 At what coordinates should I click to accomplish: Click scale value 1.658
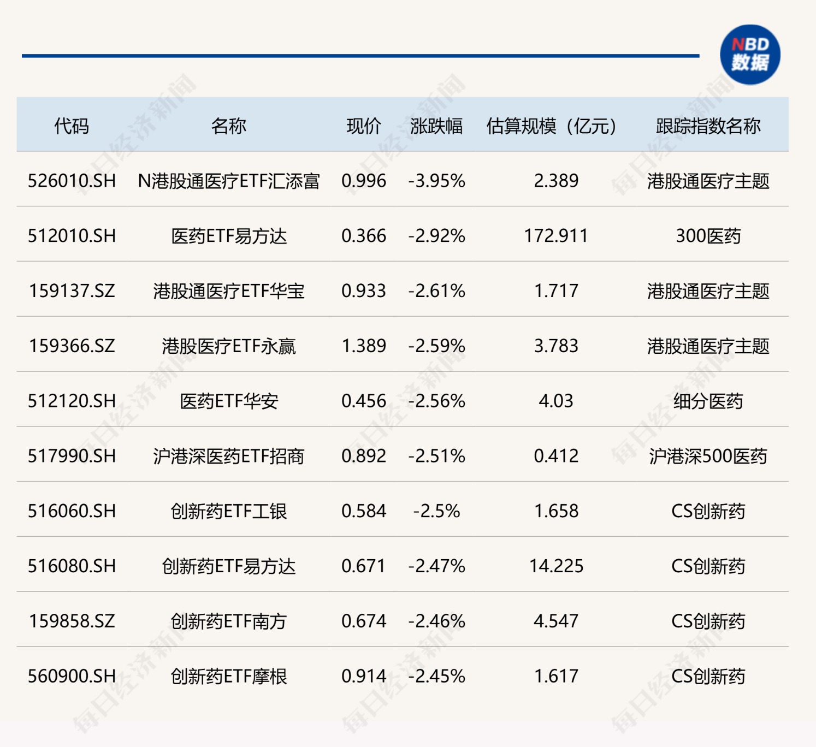(556, 511)
